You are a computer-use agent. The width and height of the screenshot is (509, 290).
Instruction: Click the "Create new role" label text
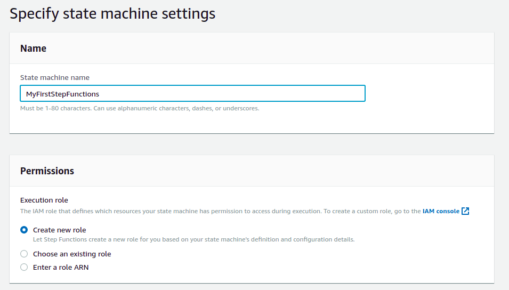point(59,230)
